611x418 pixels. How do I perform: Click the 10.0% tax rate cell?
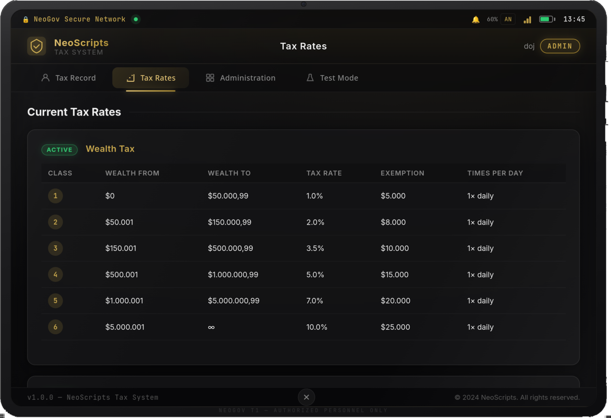click(x=316, y=327)
